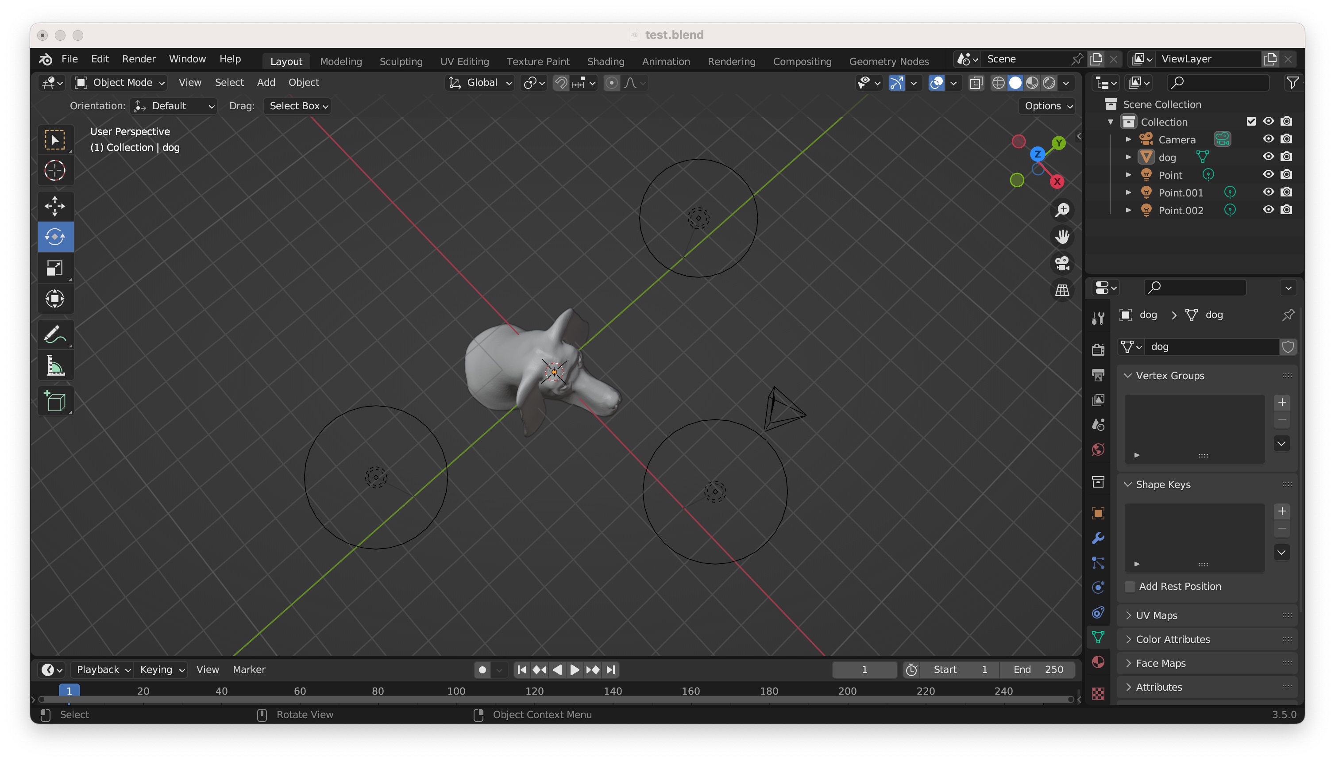Select the Measure tool
This screenshot has height=761, width=1335.
[x=55, y=365]
